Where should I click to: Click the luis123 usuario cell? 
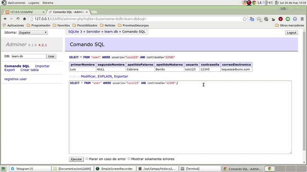192,69
